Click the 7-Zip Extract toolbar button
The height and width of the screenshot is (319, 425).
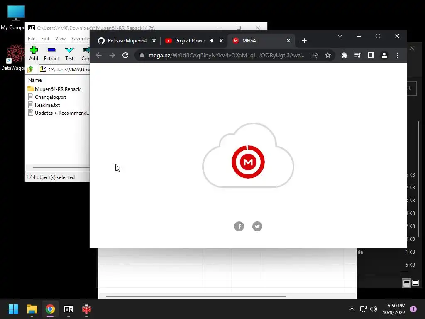coord(51,53)
